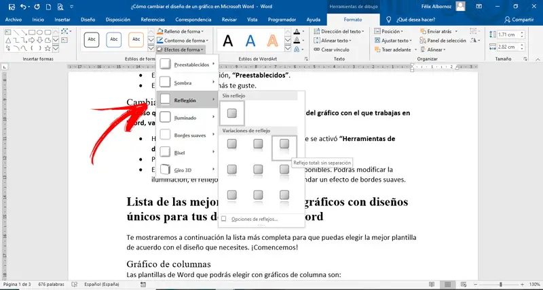Open the Disposición ribbon tab
This screenshot has width=543, height=290.
click(x=117, y=20)
